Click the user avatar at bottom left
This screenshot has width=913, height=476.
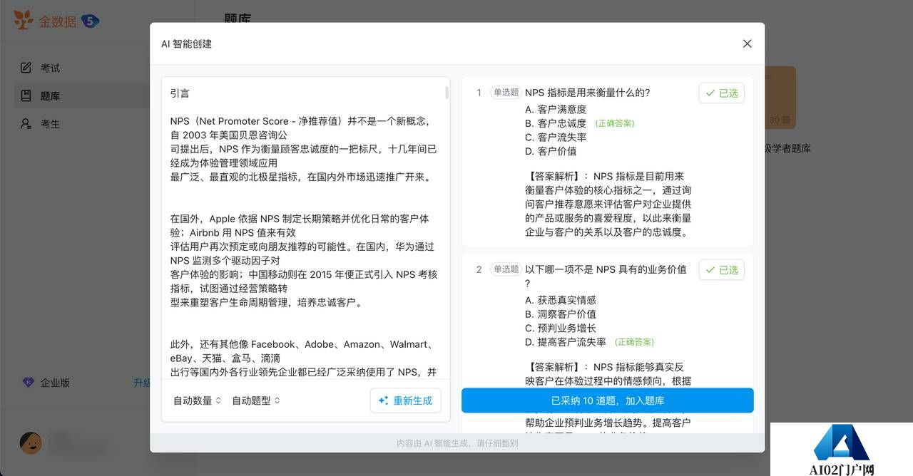pos(31,443)
